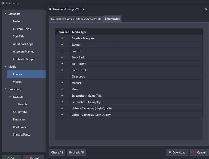Click red X icon on dialog Cancel button
The image size is (209, 159).
(194, 152)
